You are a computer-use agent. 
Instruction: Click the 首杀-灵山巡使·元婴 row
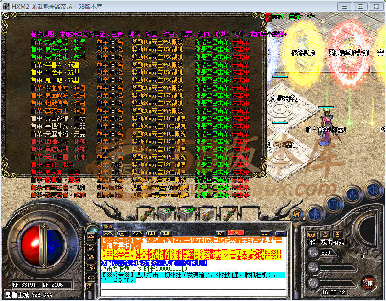click(140, 118)
